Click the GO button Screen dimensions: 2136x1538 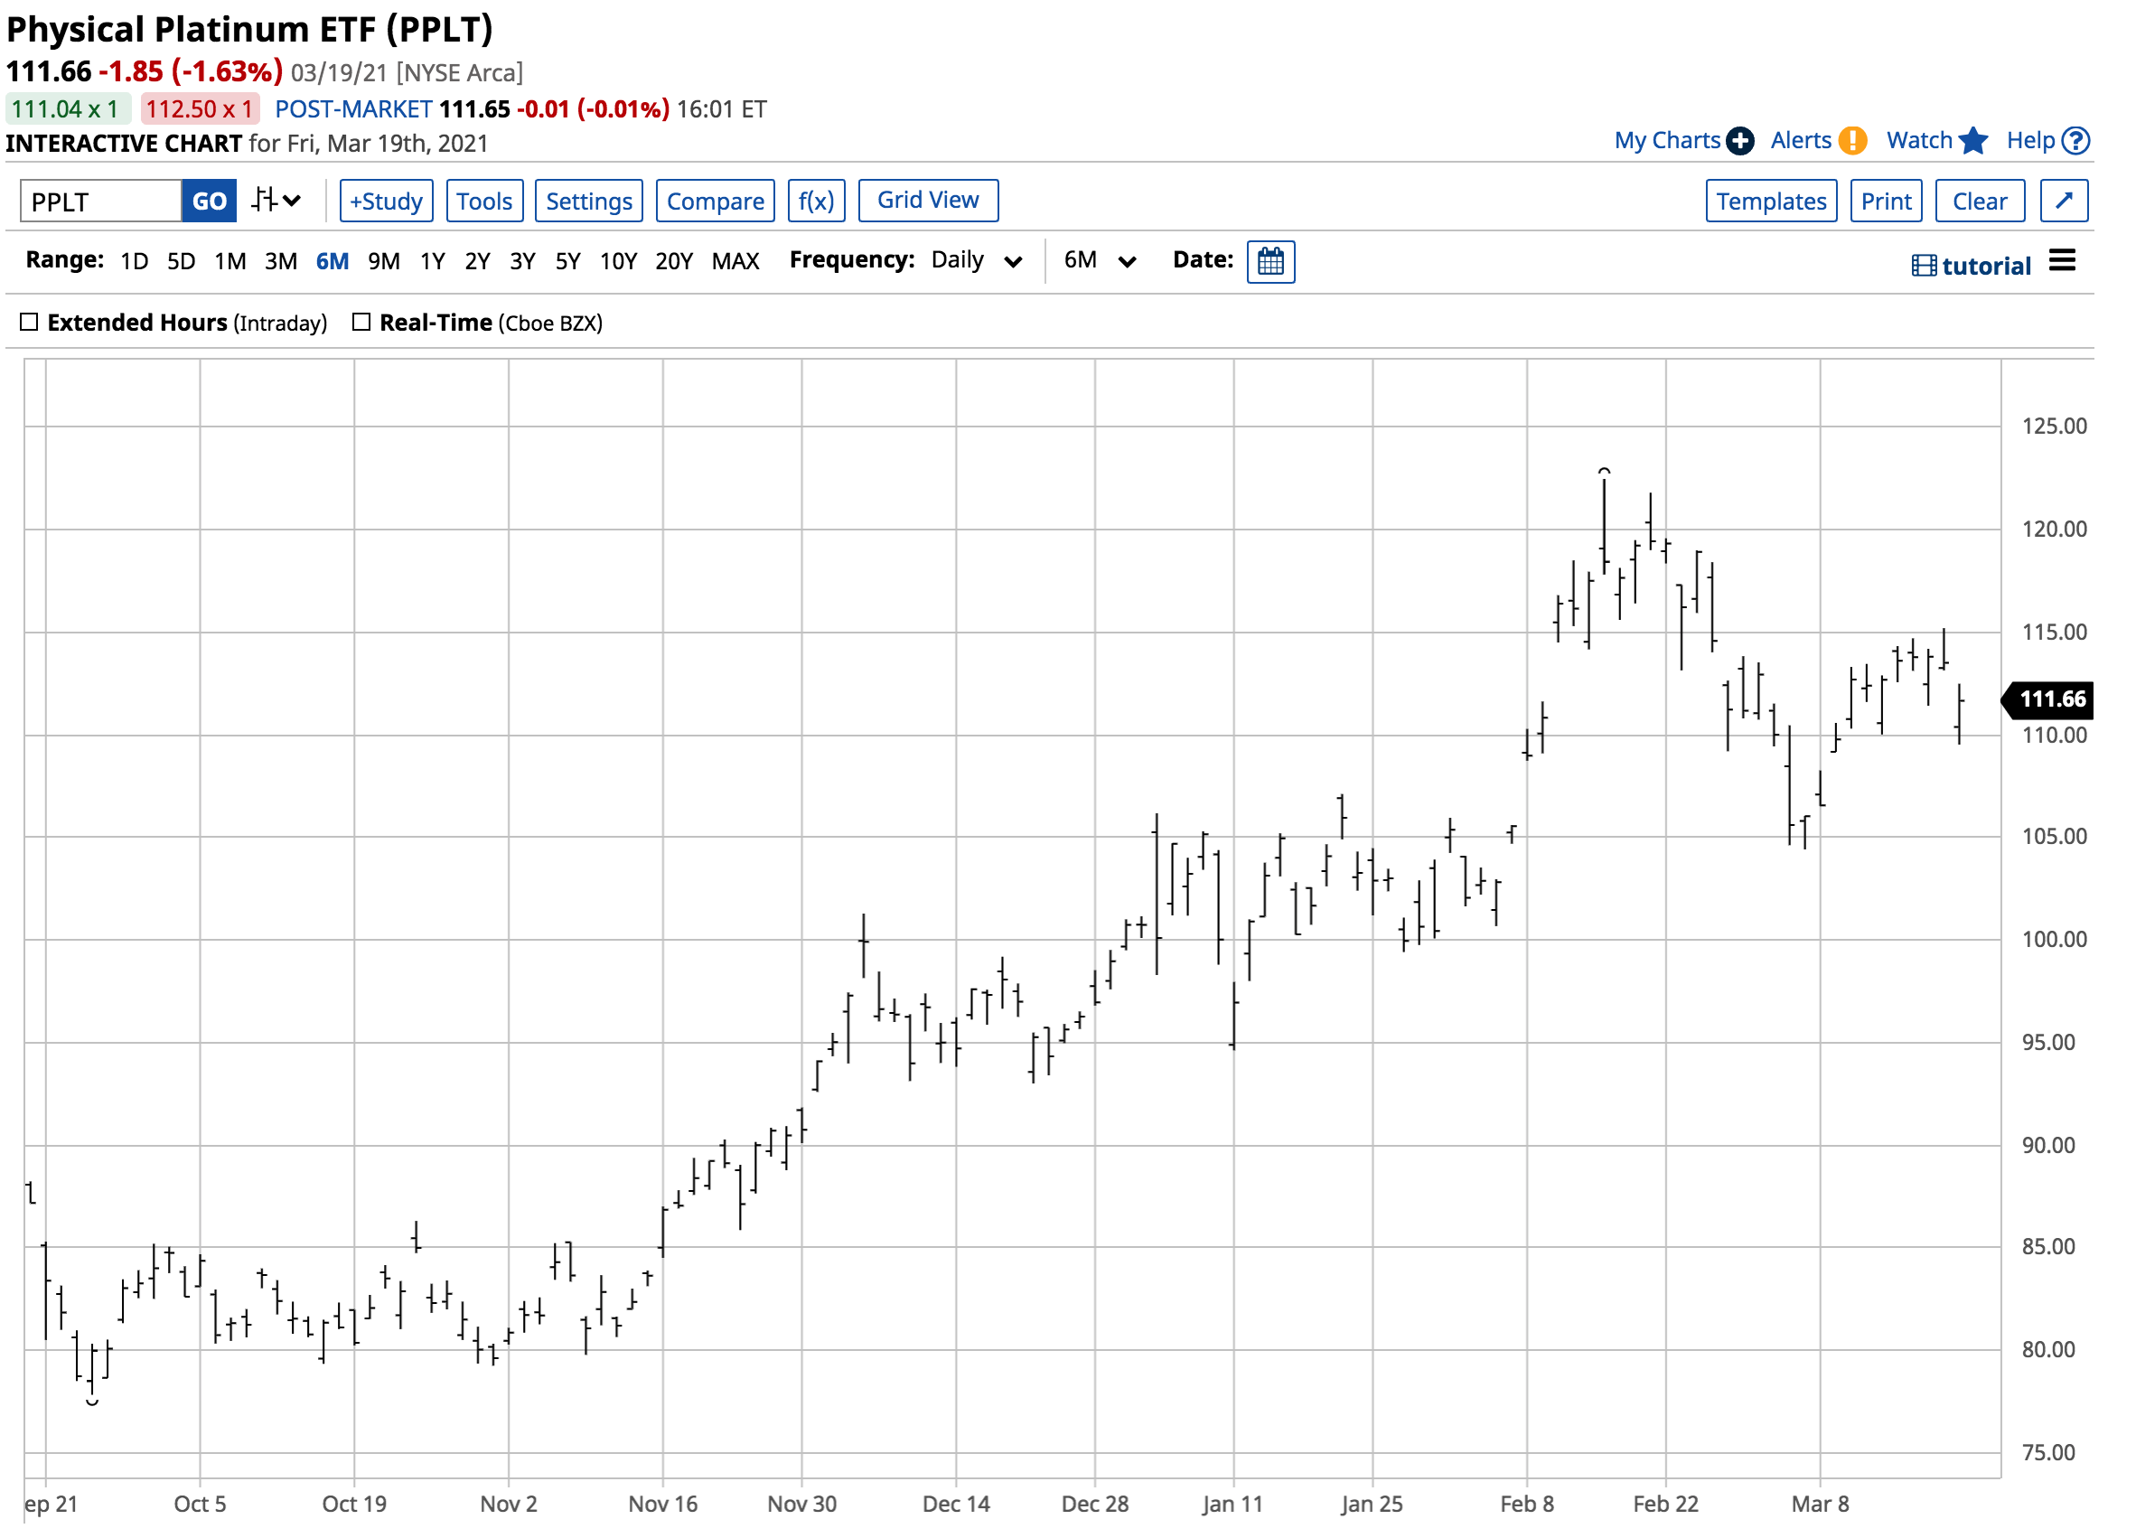[x=210, y=202]
